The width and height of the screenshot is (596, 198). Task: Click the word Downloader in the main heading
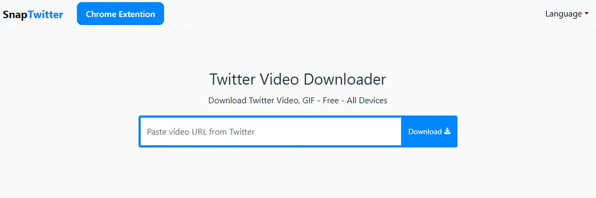[x=345, y=79]
